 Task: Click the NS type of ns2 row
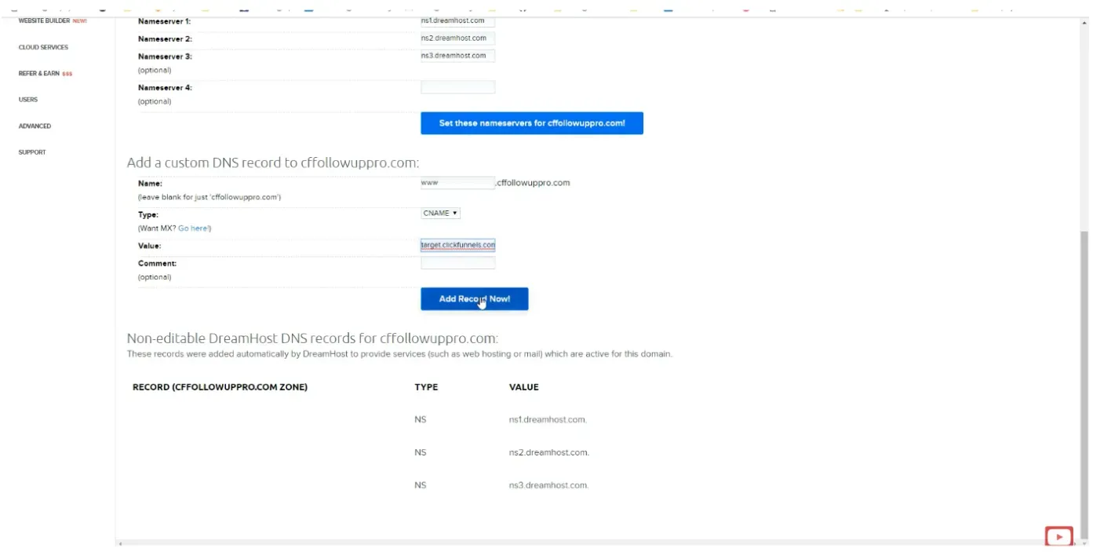pyautogui.click(x=421, y=453)
